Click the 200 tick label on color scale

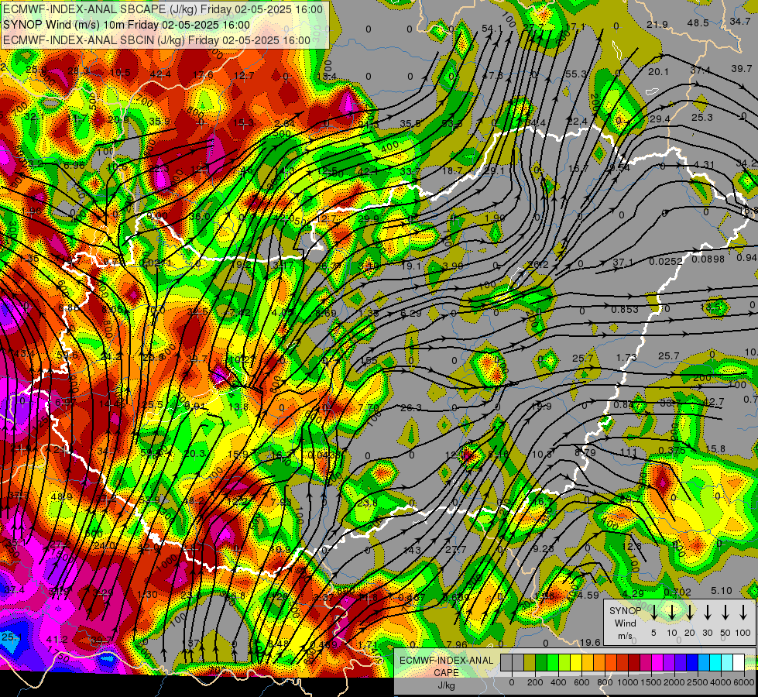pyautogui.click(x=535, y=682)
